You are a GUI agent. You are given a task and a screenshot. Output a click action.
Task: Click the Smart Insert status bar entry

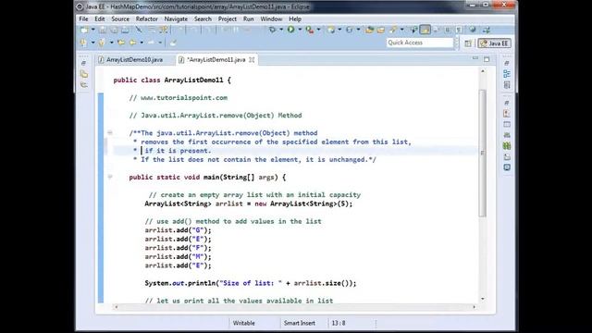coord(300,323)
